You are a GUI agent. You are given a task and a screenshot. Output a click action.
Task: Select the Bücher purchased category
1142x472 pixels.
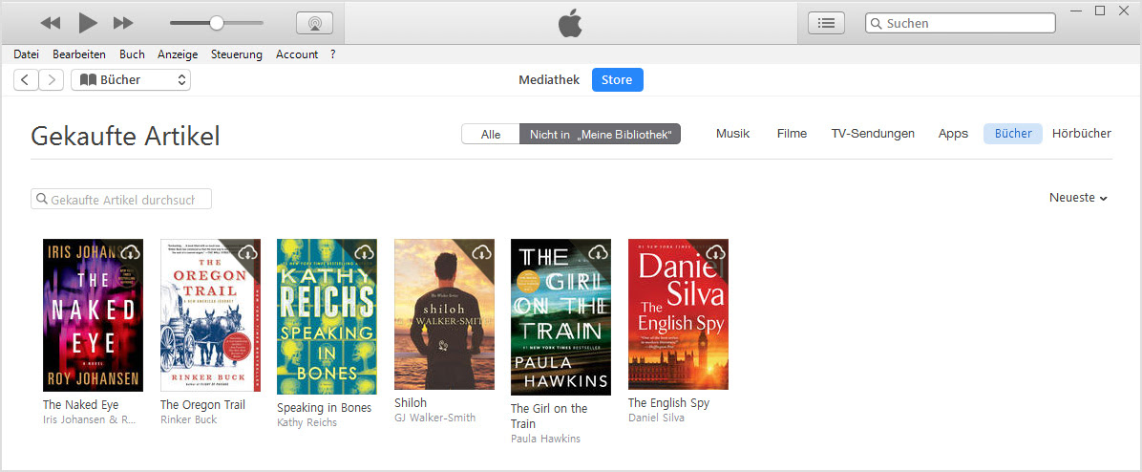1013,134
